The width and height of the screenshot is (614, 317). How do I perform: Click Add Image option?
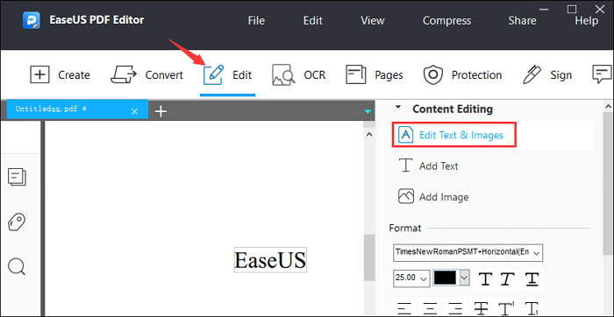coord(433,197)
